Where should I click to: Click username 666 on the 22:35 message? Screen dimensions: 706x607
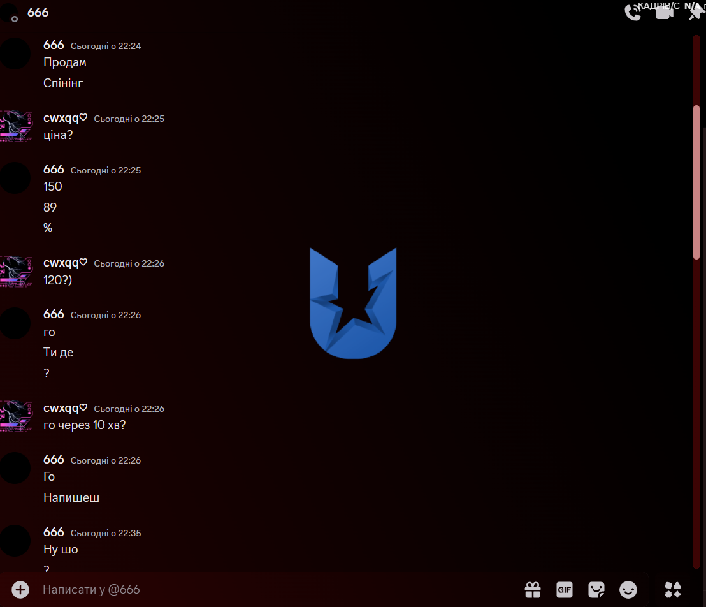54,532
